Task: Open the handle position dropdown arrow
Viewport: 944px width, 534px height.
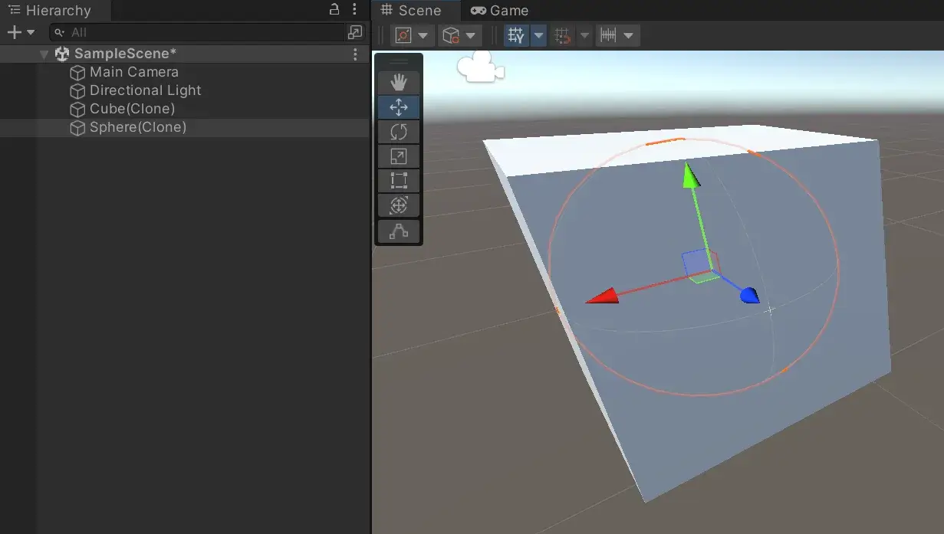Action: [423, 35]
